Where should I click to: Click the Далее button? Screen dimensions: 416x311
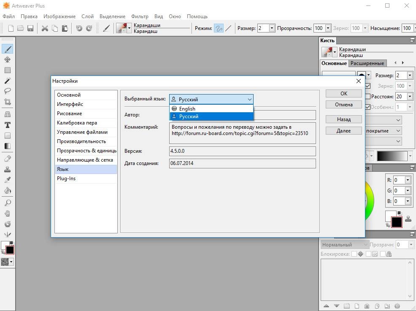point(343,130)
